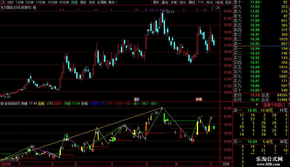Viewport: 290px width, 167px height.
Task: Click the 测财 marker on the chart
Action: click(x=137, y=99)
